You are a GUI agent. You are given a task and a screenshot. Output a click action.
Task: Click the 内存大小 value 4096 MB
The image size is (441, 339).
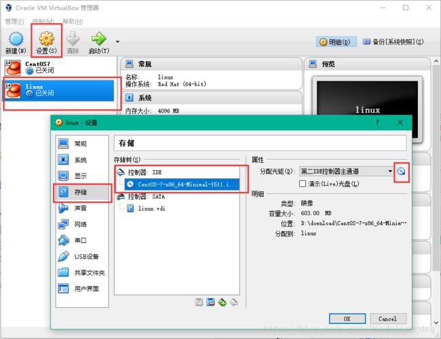(x=168, y=111)
